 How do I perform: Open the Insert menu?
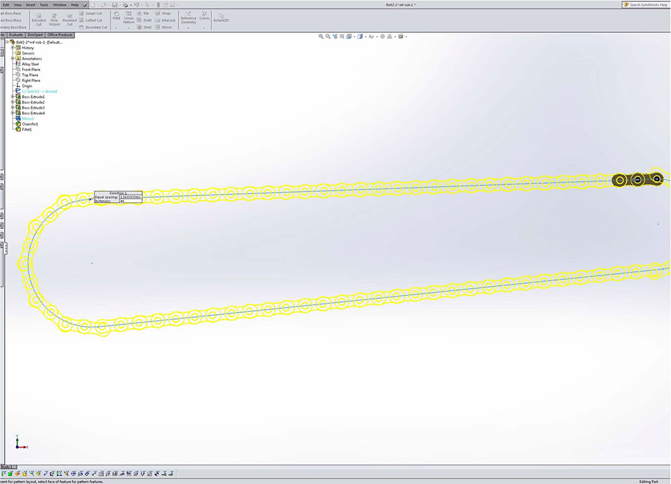(31, 4)
